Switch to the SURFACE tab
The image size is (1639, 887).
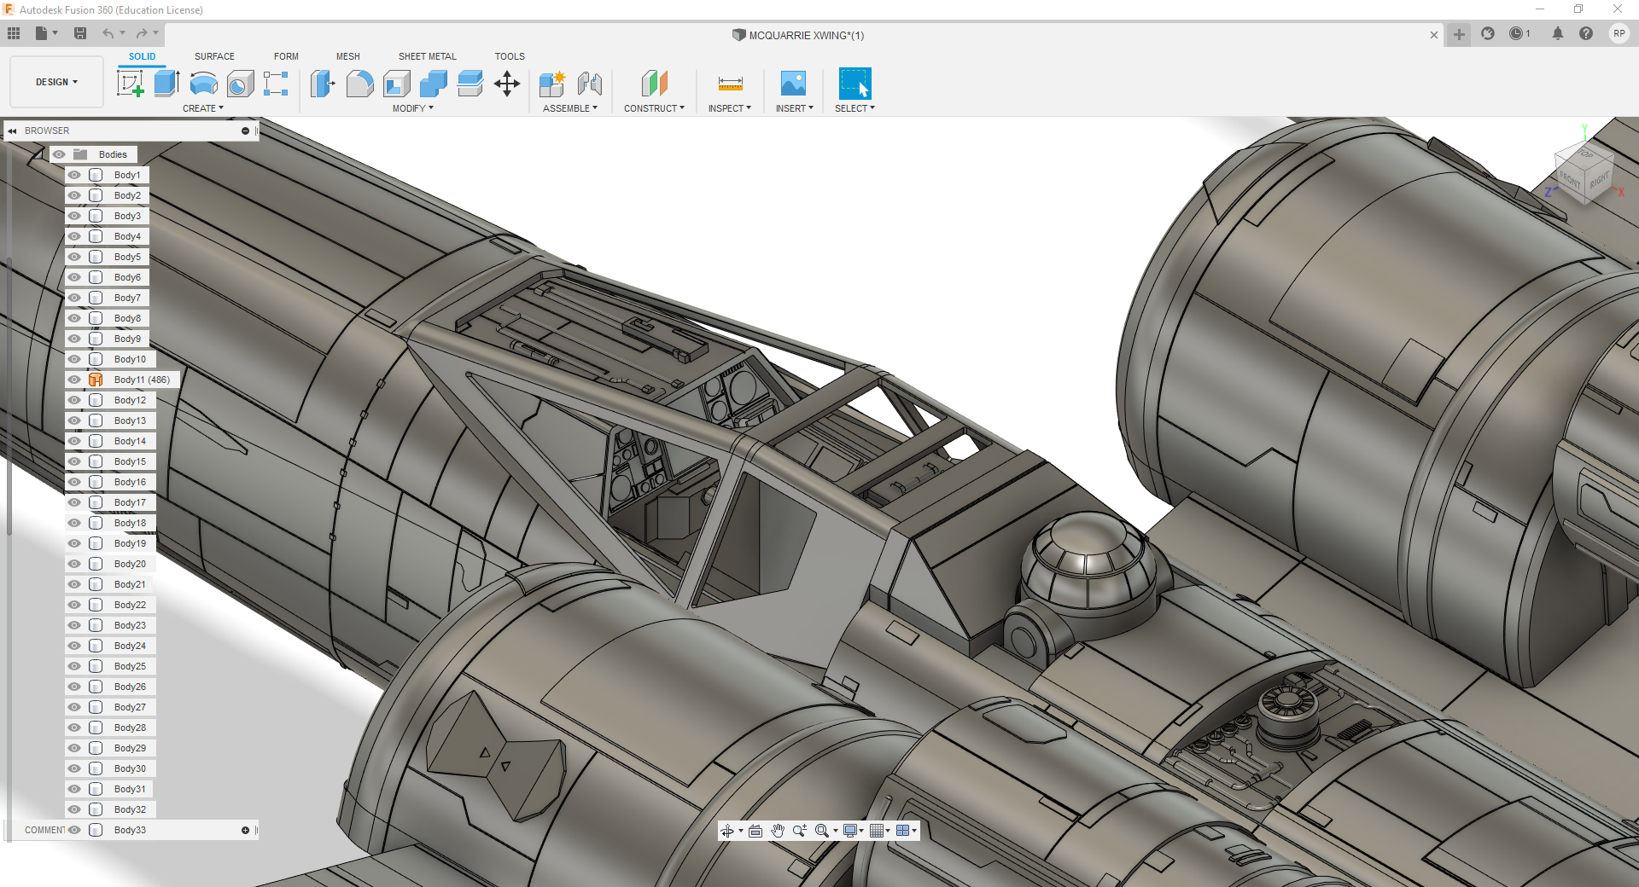[x=214, y=56]
